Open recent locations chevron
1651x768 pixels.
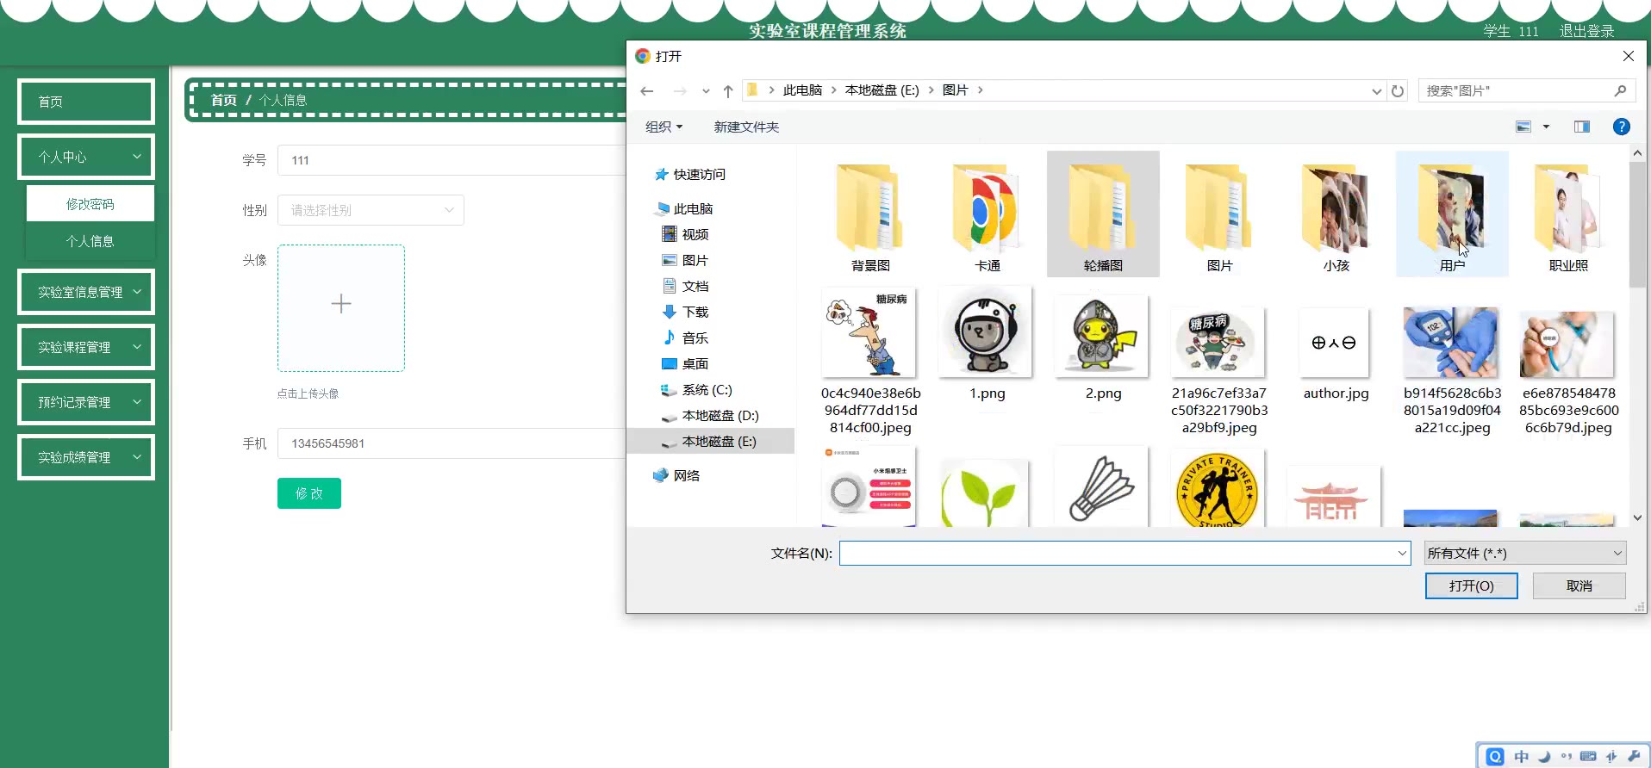706,90
